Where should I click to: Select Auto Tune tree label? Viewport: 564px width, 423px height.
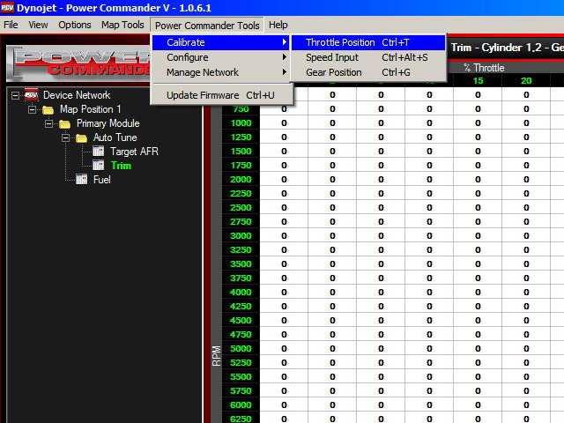point(115,137)
